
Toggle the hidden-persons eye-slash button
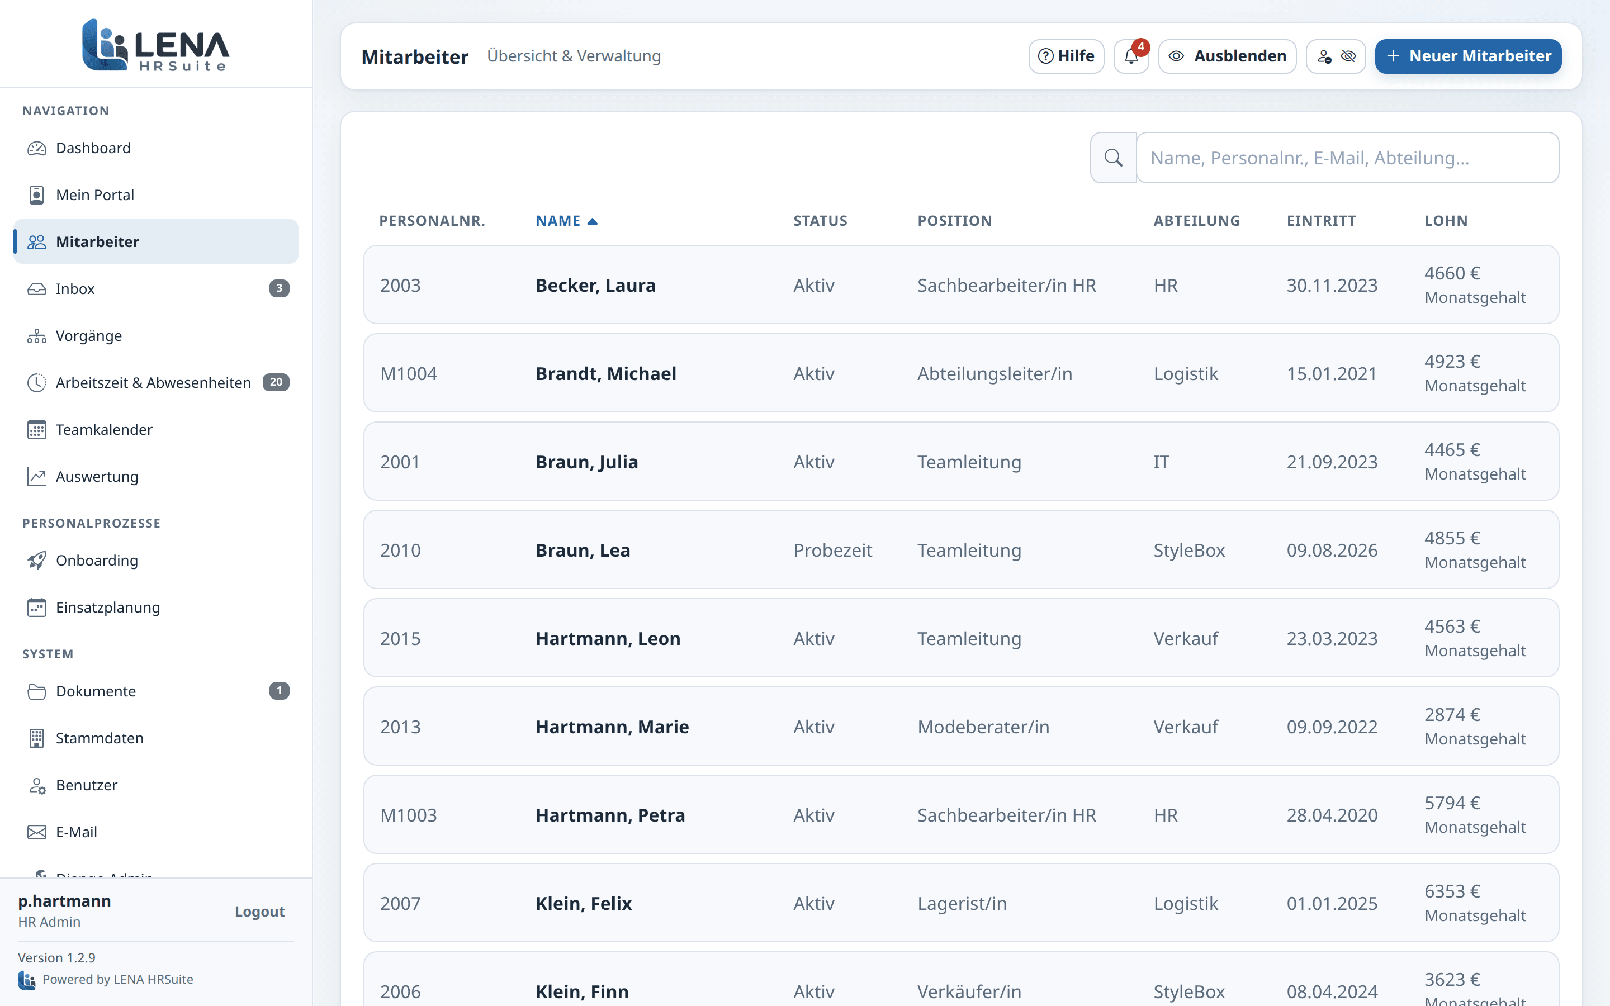coord(1336,56)
